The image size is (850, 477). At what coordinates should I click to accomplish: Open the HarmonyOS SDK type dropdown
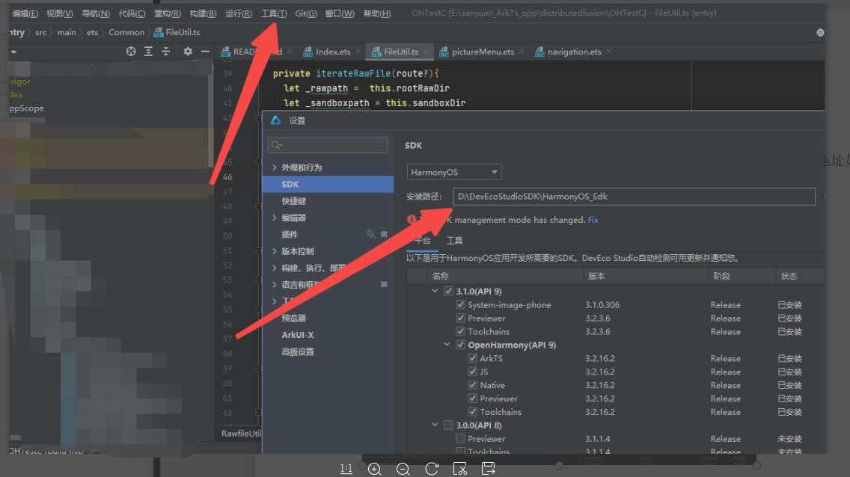click(454, 172)
